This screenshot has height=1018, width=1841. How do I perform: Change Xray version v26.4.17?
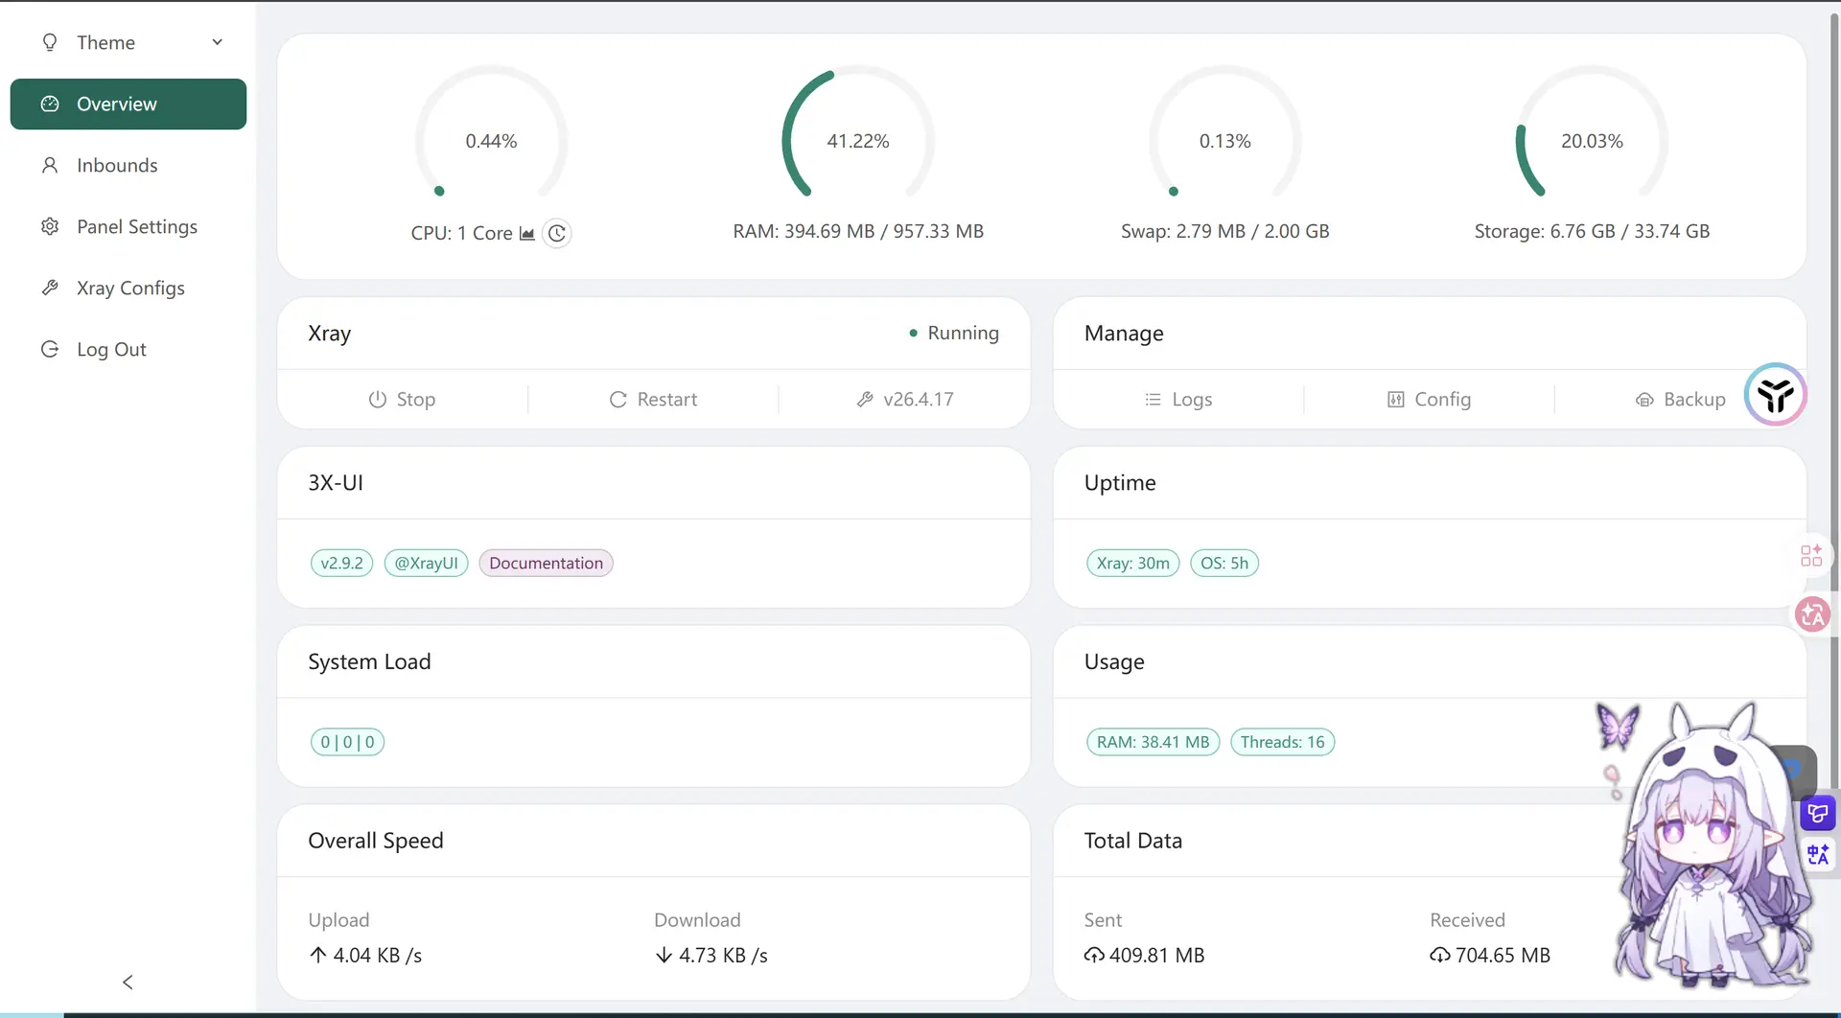[905, 399]
